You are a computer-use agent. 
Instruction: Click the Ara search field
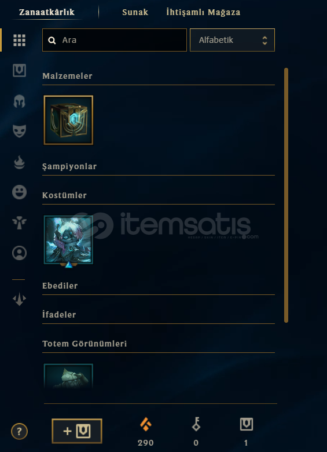[x=115, y=40]
